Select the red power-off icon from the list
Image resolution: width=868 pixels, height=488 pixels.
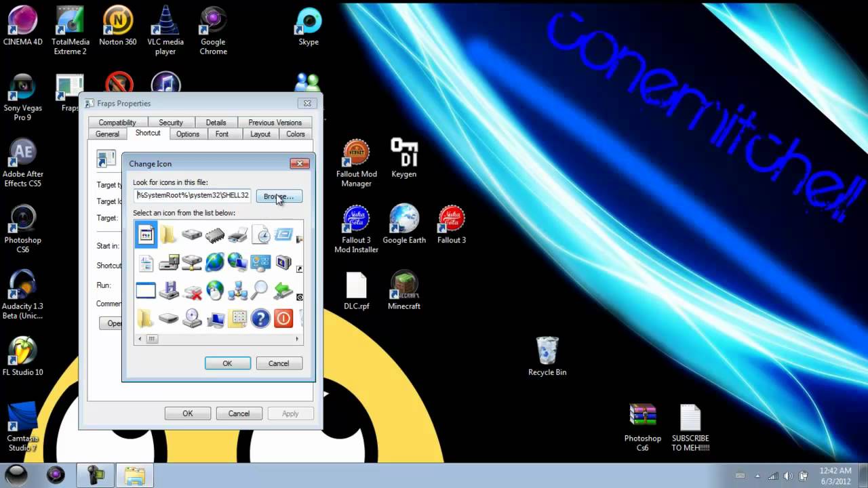[x=283, y=319]
